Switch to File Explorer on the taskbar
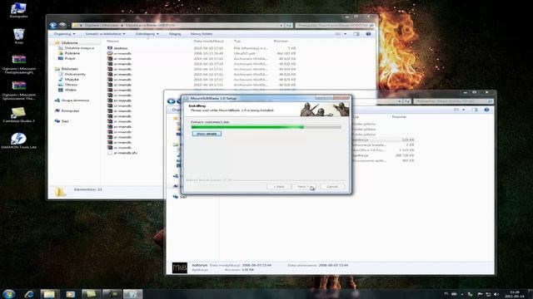 pos(49,294)
